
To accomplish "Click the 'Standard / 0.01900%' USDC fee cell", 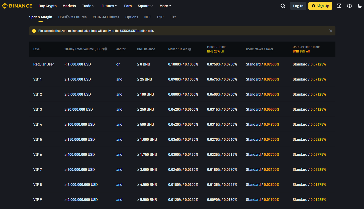I will pyautogui.click(x=263, y=200).
